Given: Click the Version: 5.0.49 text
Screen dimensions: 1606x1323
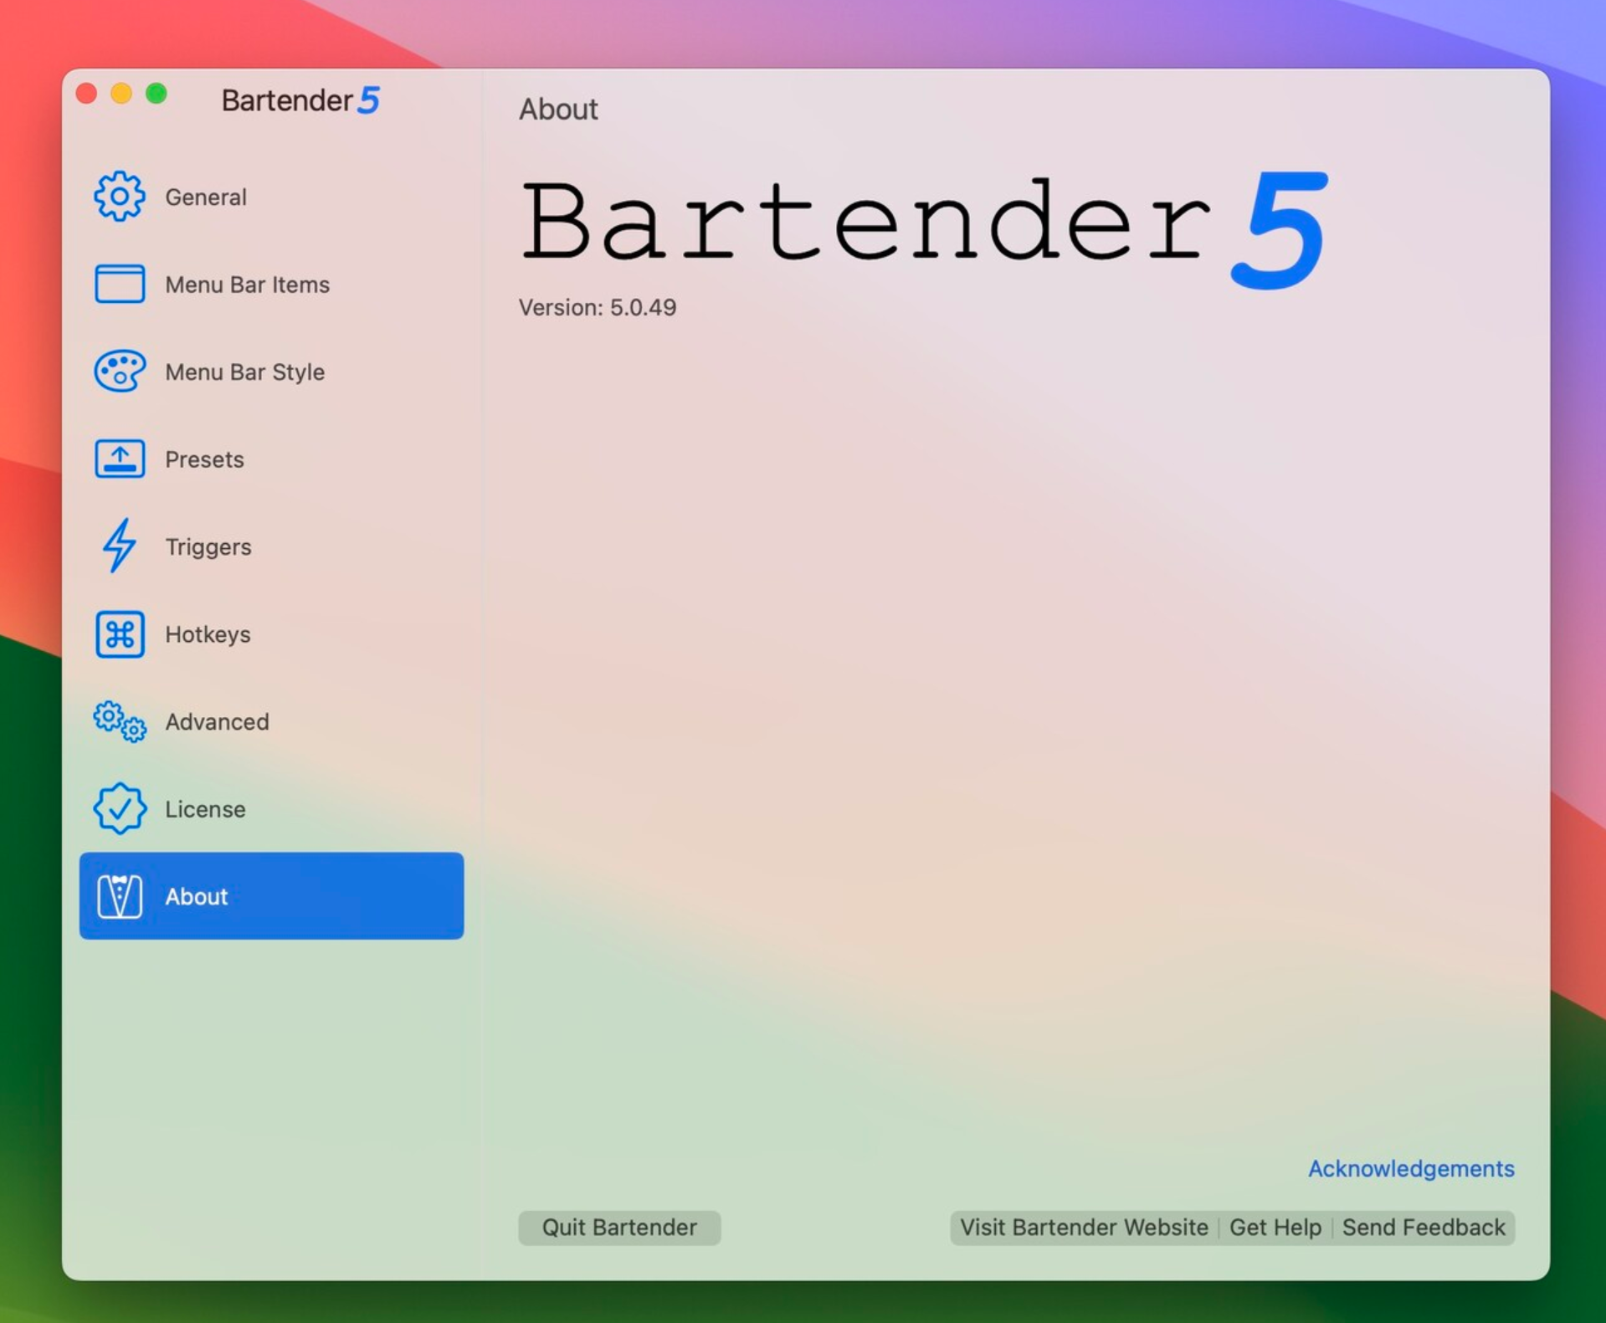Looking at the screenshot, I should tap(598, 307).
